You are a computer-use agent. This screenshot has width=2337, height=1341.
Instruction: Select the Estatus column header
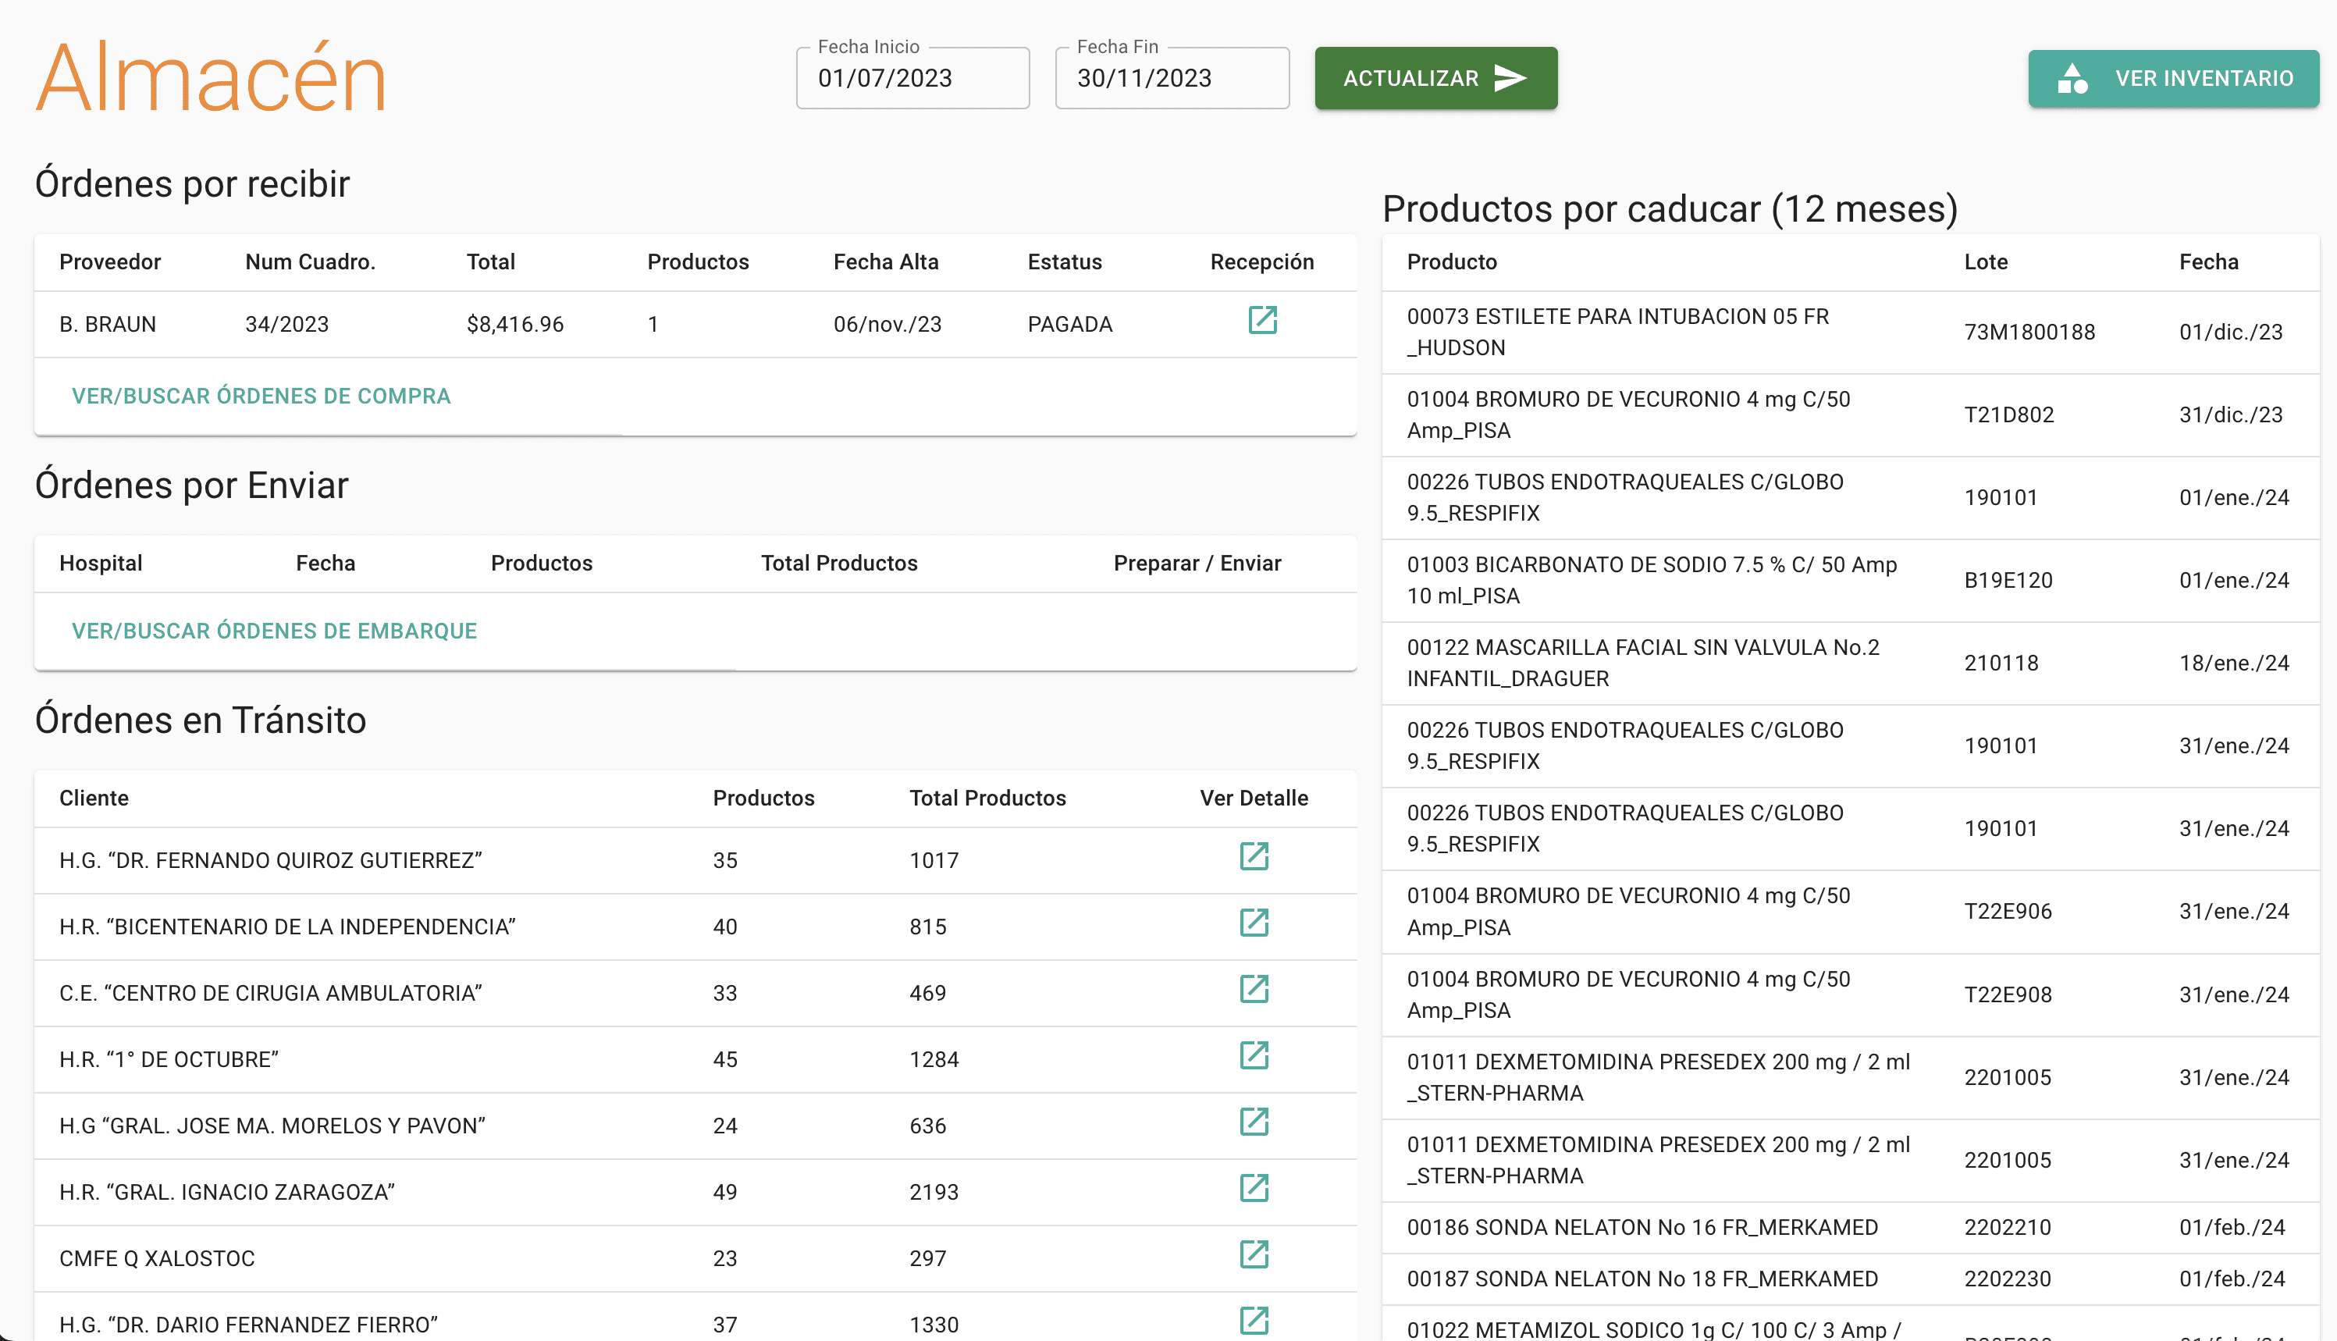pyautogui.click(x=1065, y=261)
